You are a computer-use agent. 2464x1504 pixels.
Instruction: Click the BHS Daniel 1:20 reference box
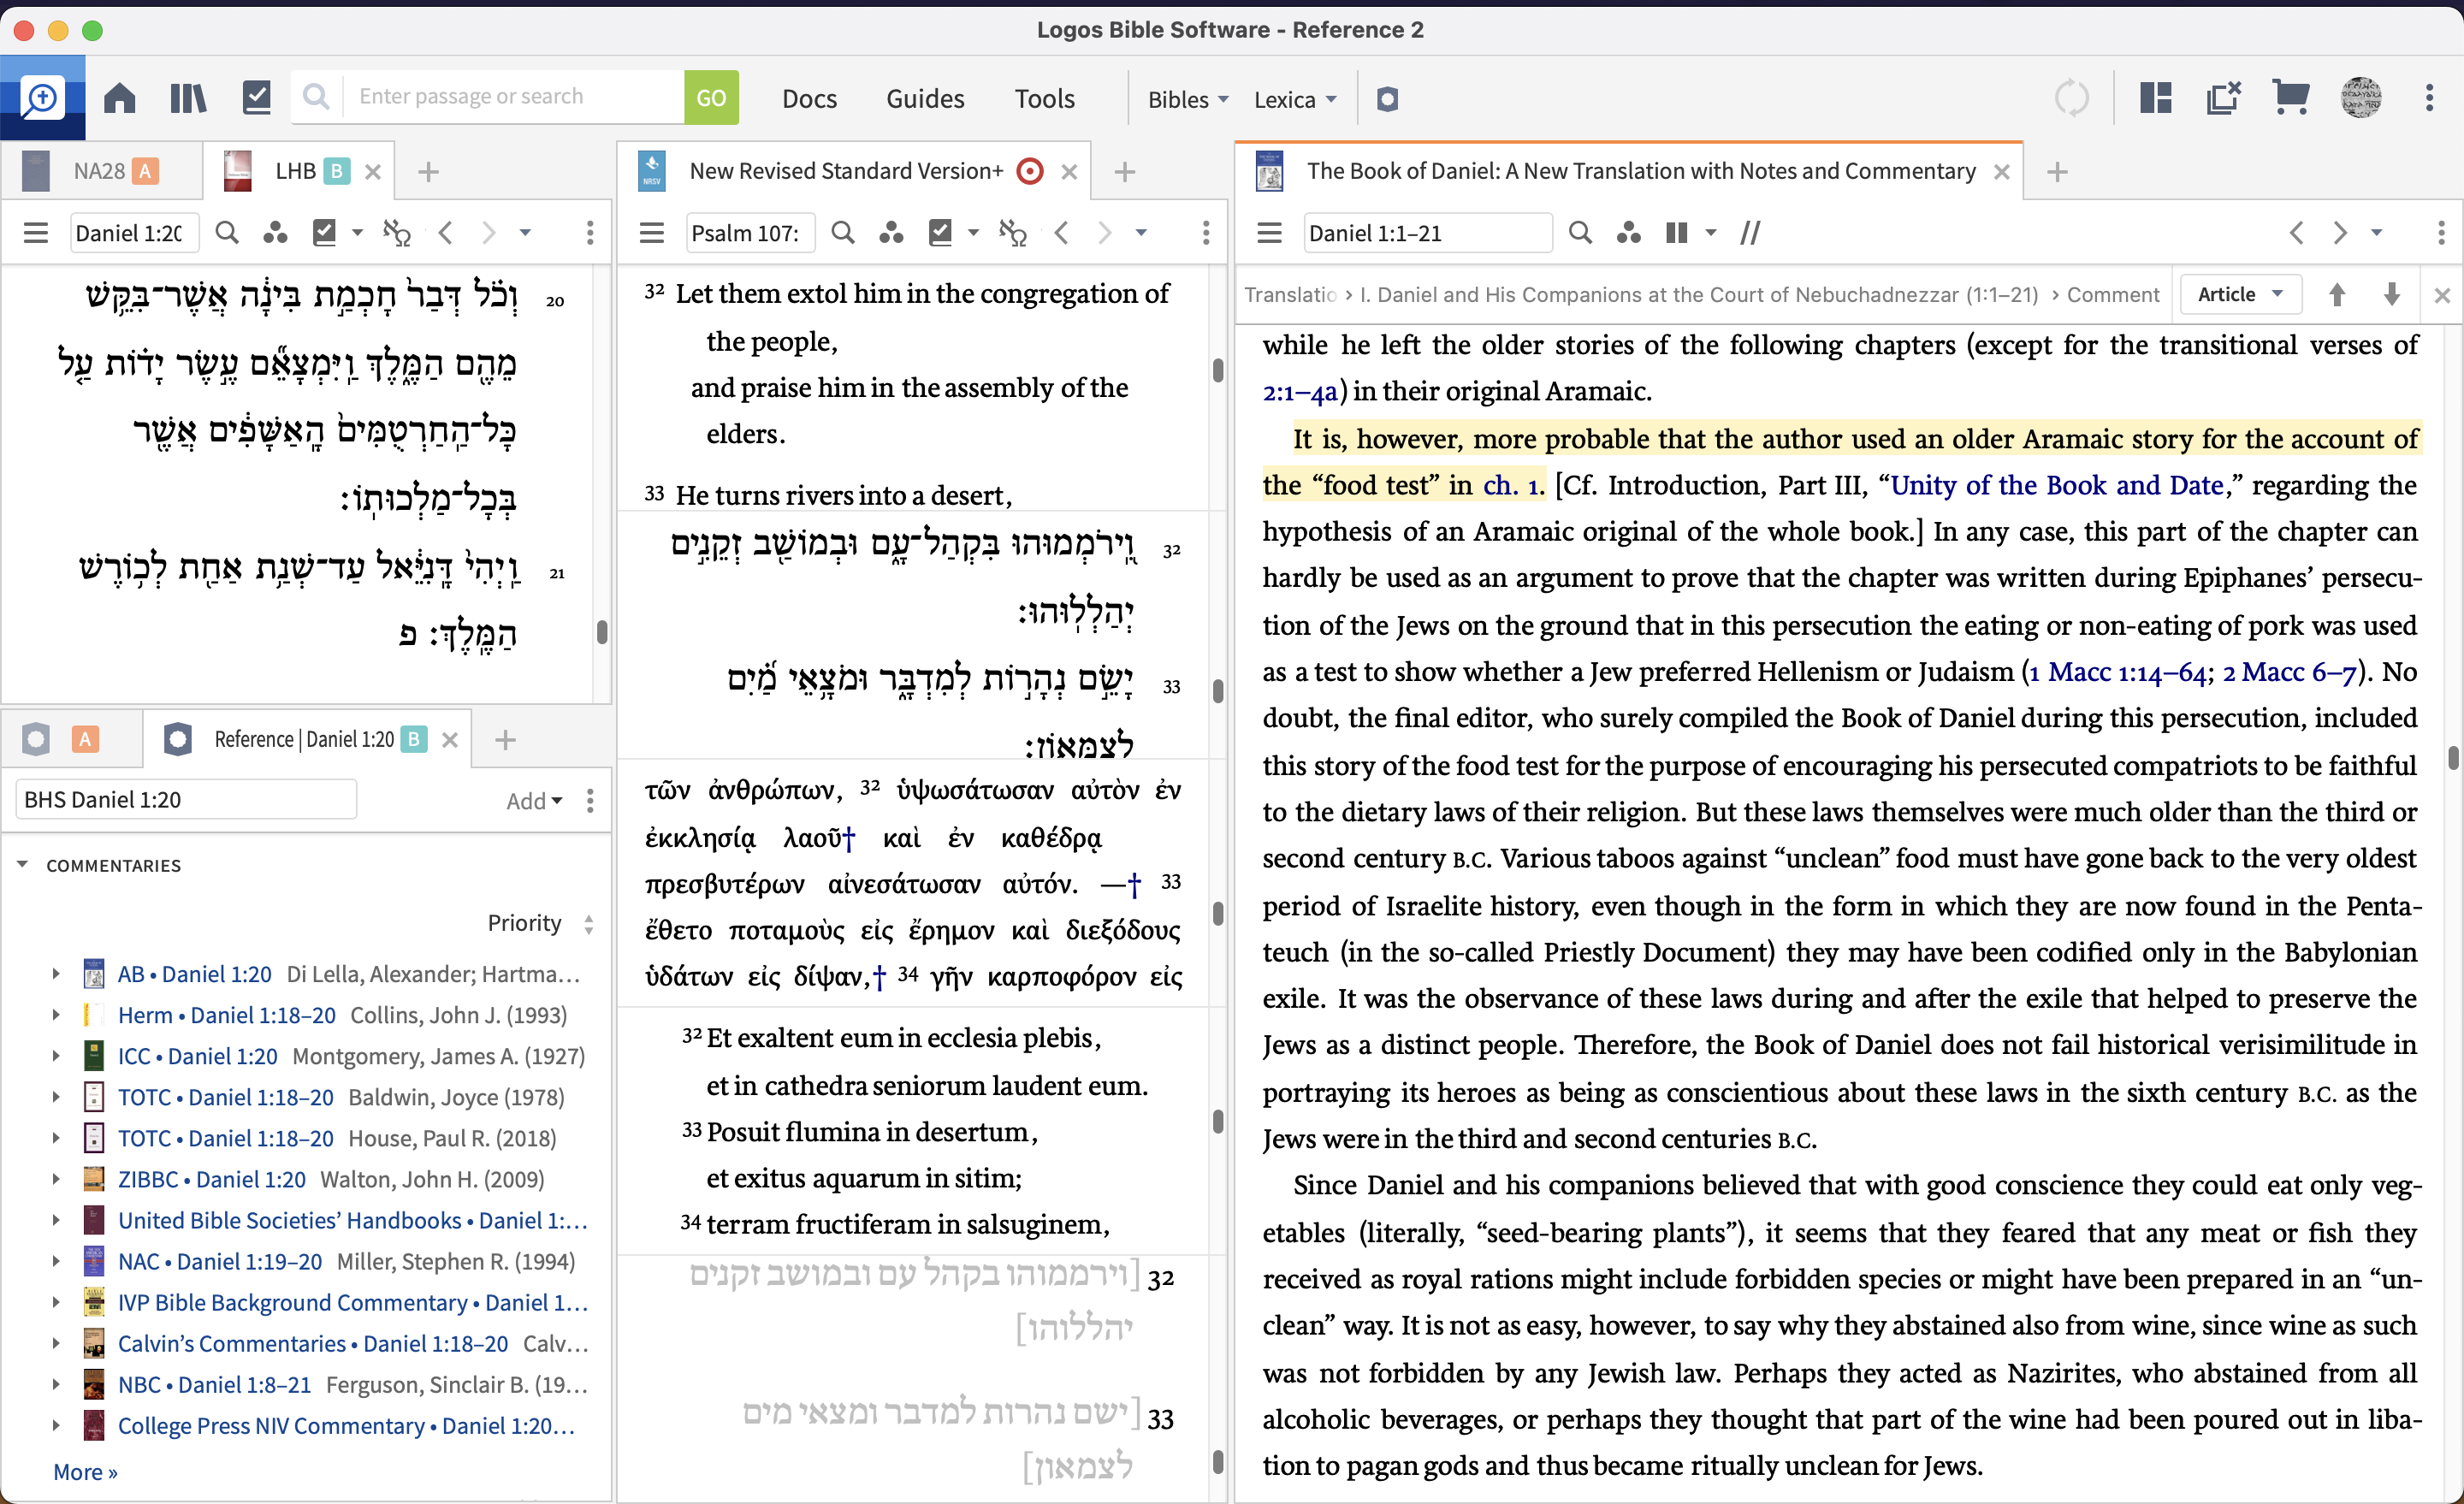tap(186, 799)
